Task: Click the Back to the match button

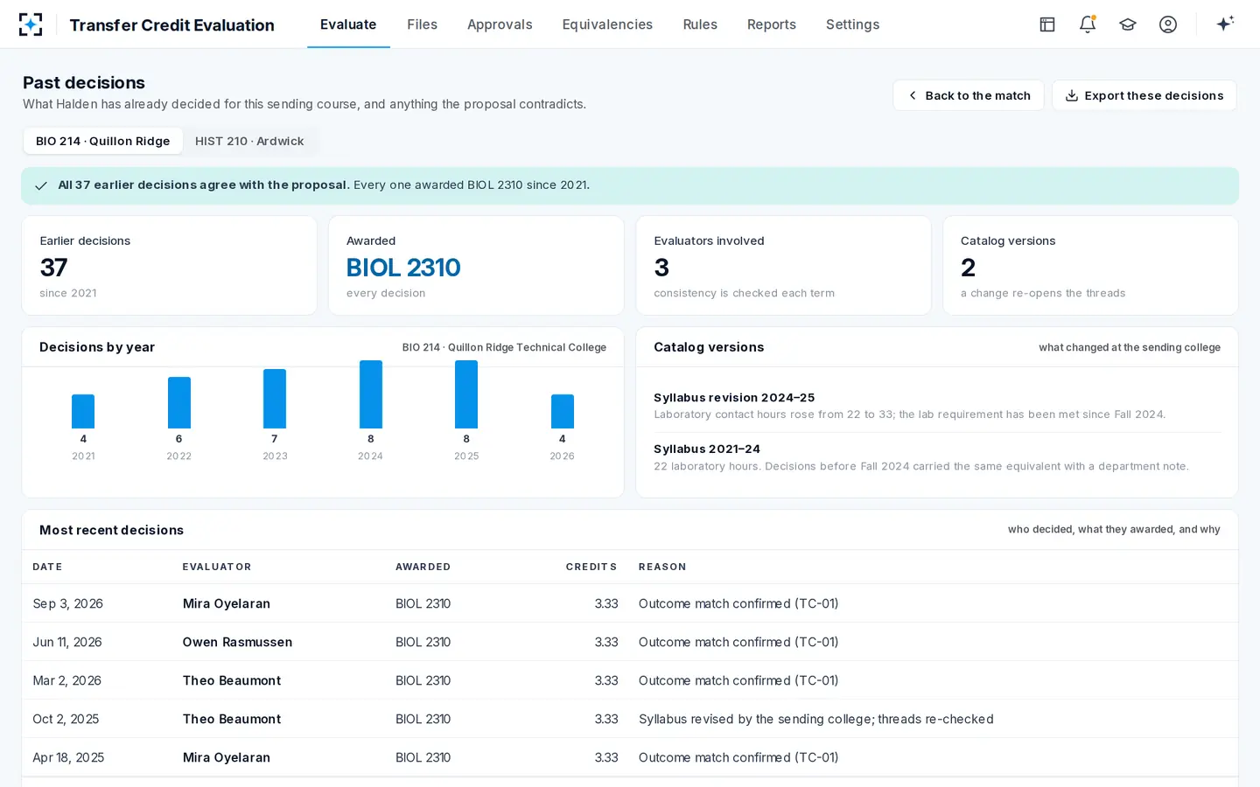Action: (968, 95)
